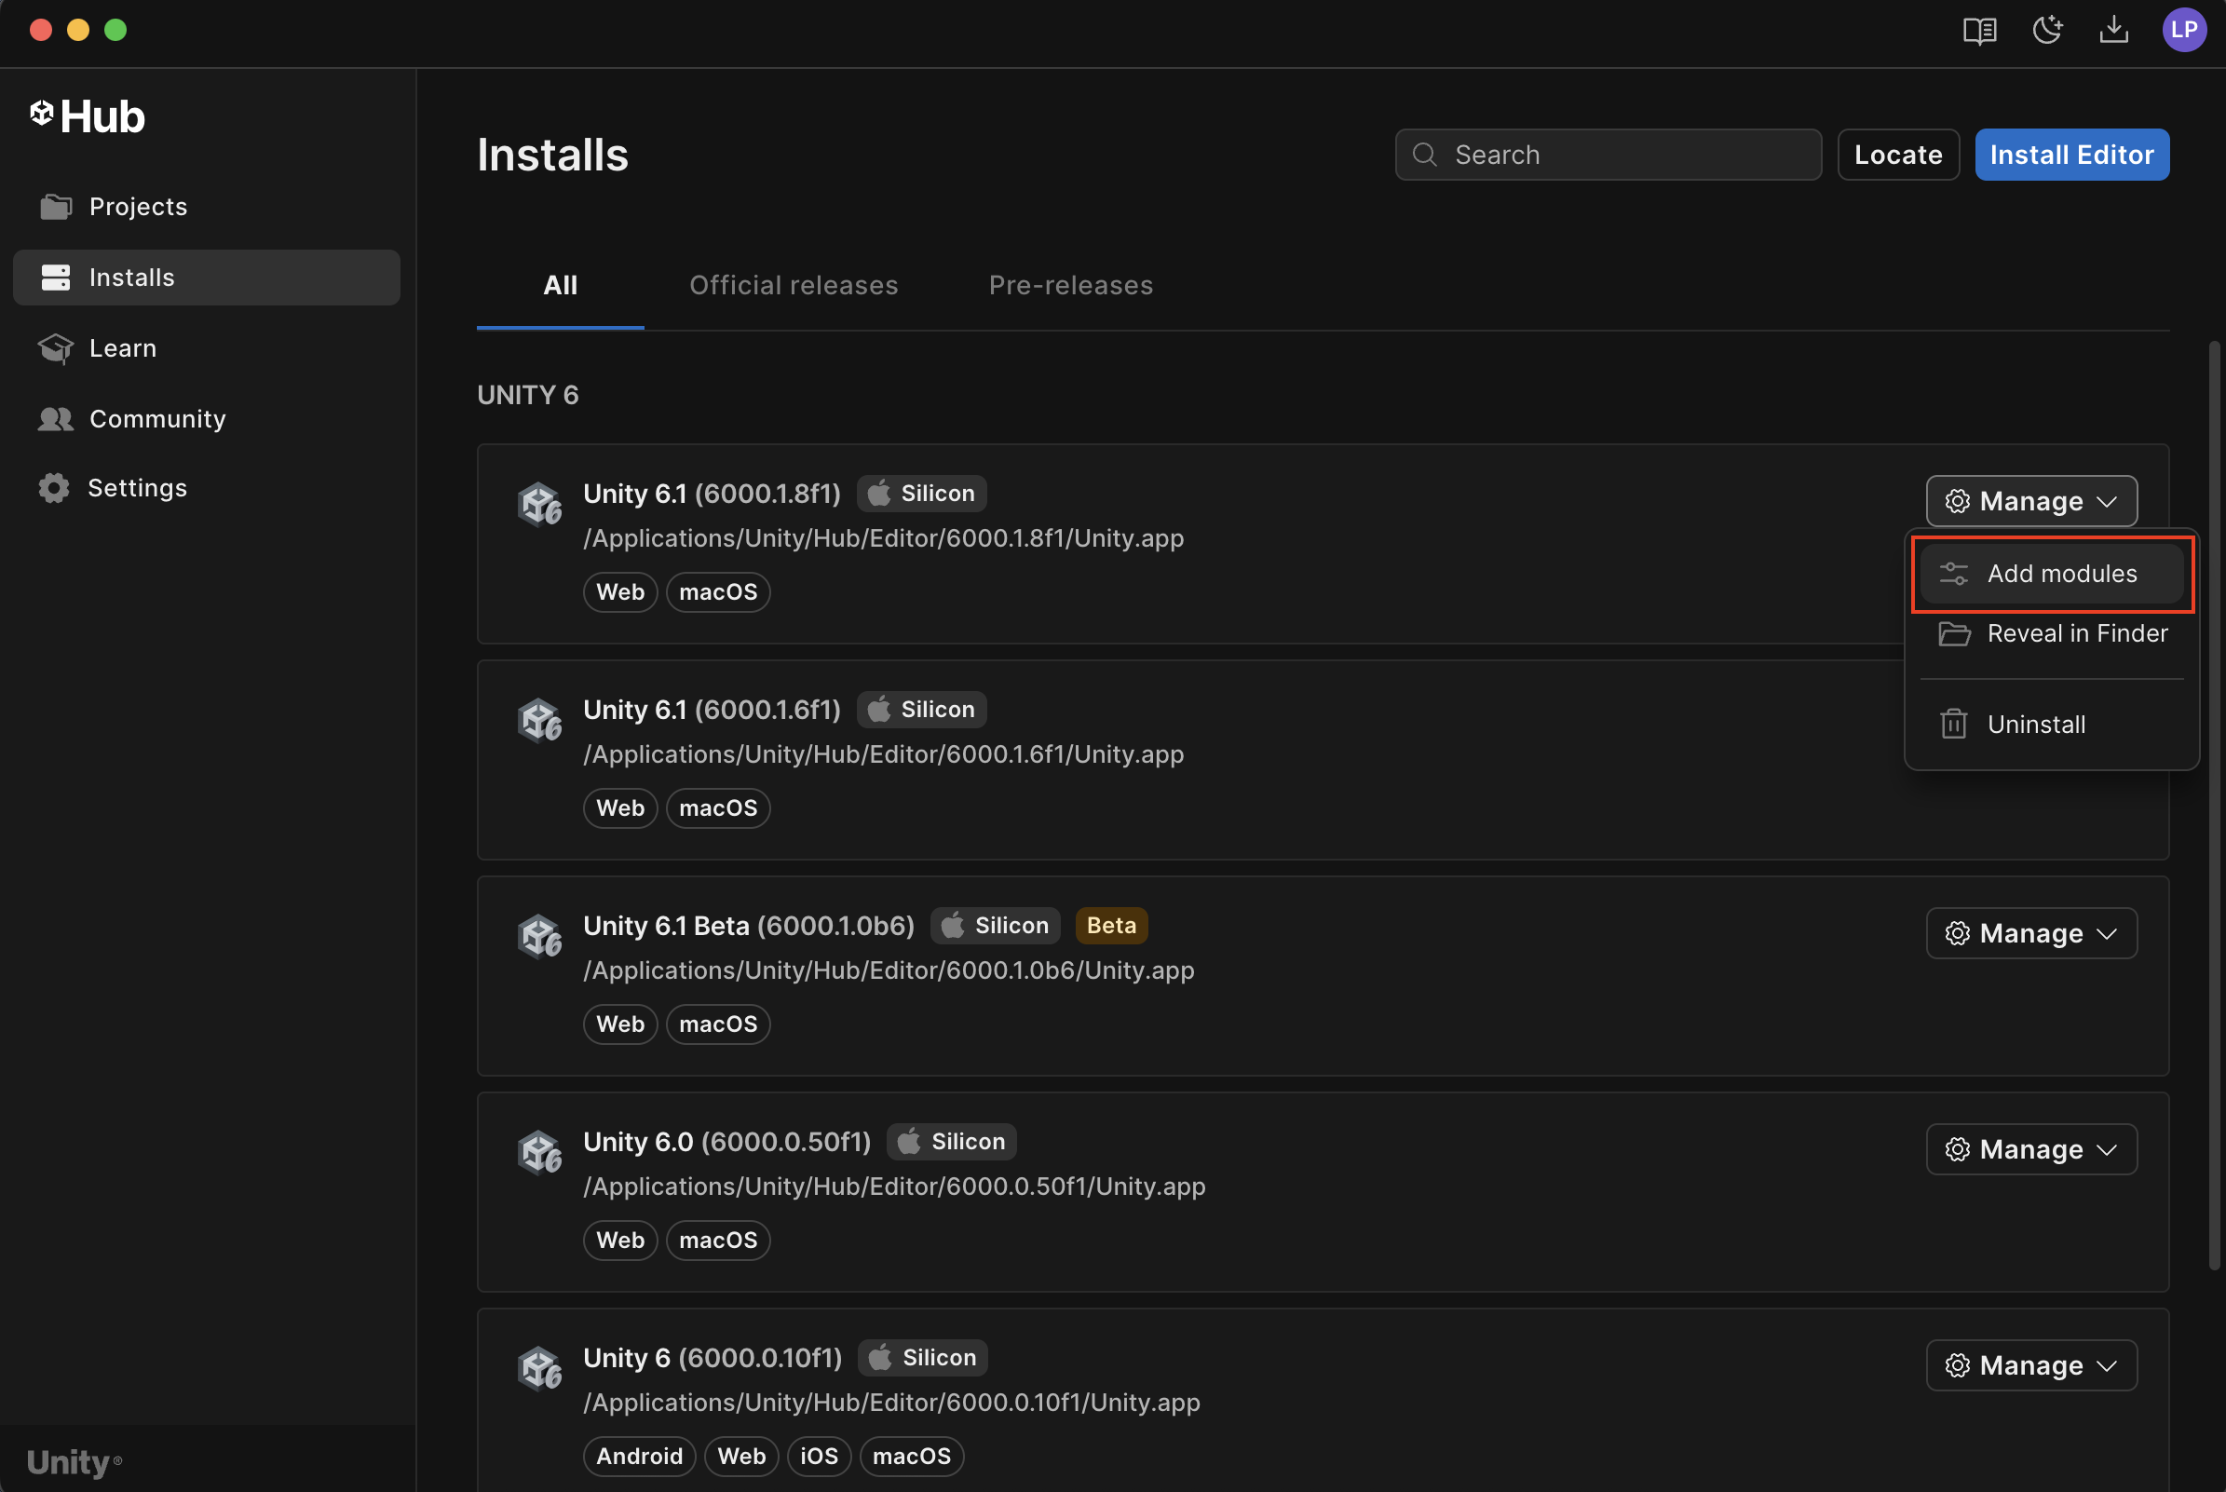Toggle dark mode with the moon icon
This screenshot has height=1492, width=2226.
[2047, 30]
